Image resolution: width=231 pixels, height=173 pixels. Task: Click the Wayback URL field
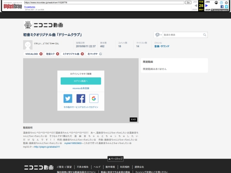[104, 3]
